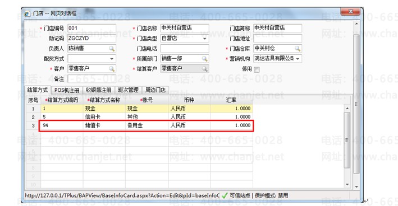Click the IE page icon in title bar

click(x=27, y=13)
